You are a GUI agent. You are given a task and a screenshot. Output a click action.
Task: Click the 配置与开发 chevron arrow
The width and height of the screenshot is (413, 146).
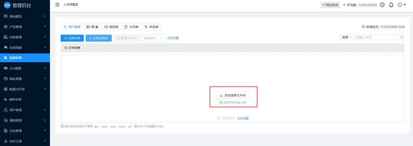(45, 89)
